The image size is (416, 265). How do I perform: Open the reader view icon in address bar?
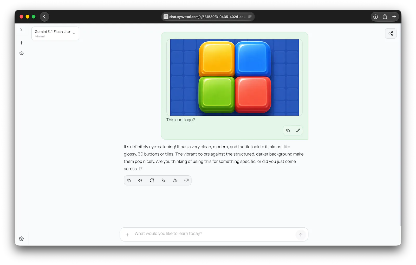click(250, 17)
